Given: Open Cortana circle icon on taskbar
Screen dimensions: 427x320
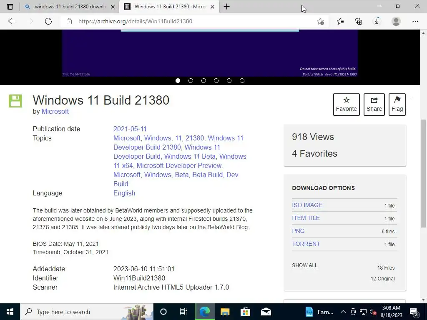Looking at the screenshot, I should pos(163,312).
